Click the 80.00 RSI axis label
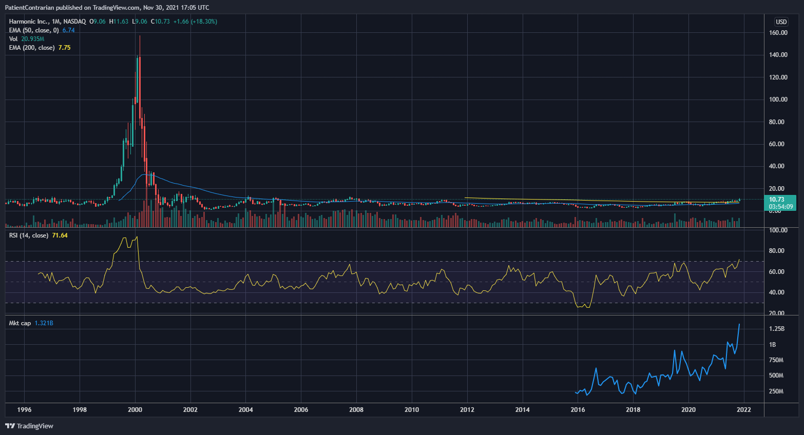 777,251
